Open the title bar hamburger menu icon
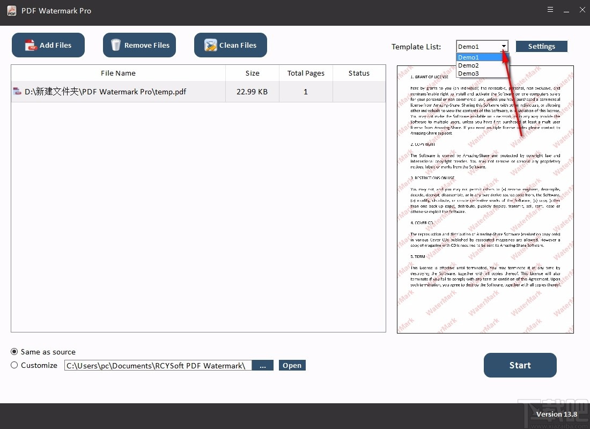Image resolution: width=590 pixels, height=429 pixels. pos(550,10)
